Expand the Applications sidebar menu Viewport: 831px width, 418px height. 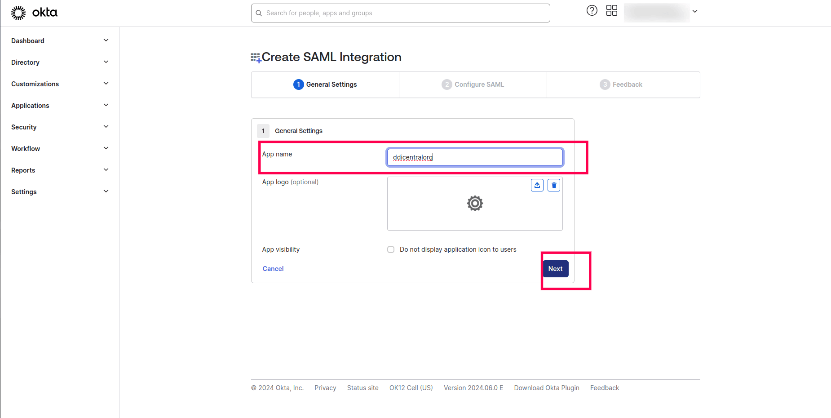[x=106, y=105]
